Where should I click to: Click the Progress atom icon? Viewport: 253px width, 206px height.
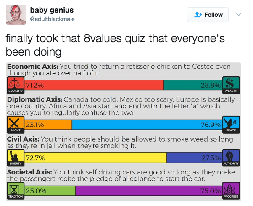pyautogui.click(x=231, y=191)
